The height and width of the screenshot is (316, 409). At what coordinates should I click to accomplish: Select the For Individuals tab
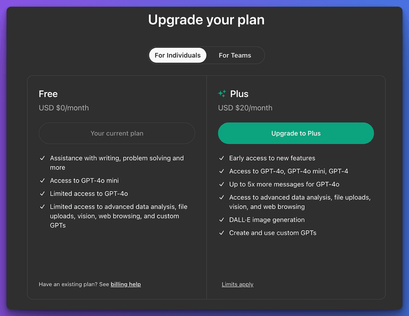tap(177, 55)
